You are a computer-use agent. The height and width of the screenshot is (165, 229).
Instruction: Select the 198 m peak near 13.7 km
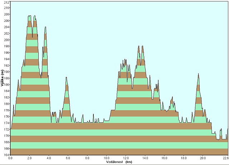[142, 46]
